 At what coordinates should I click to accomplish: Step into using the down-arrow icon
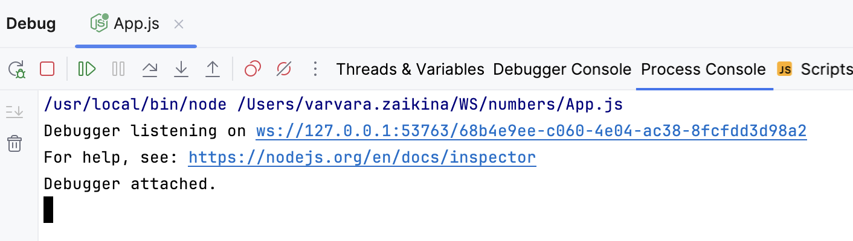point(181,69)
